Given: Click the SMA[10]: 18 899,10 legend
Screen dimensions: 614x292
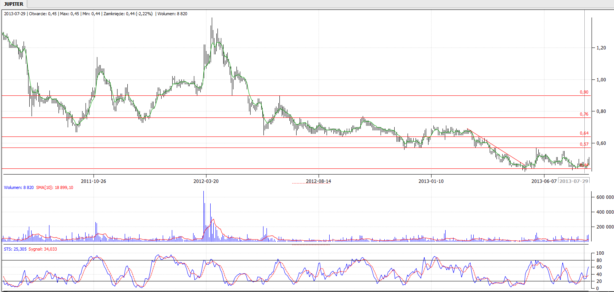Looking at the screenshot, I should click(x=55, y=187).
